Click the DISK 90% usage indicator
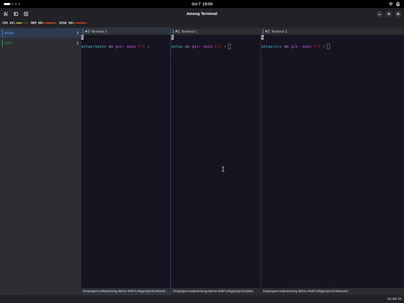404x303 pixels. tap(73, 23)
